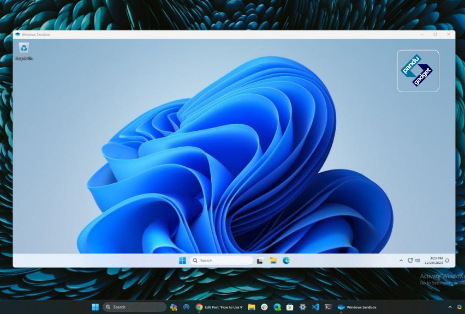
Task: Expand hidden tray icons on the host taskbar
Action: point(450,307)
